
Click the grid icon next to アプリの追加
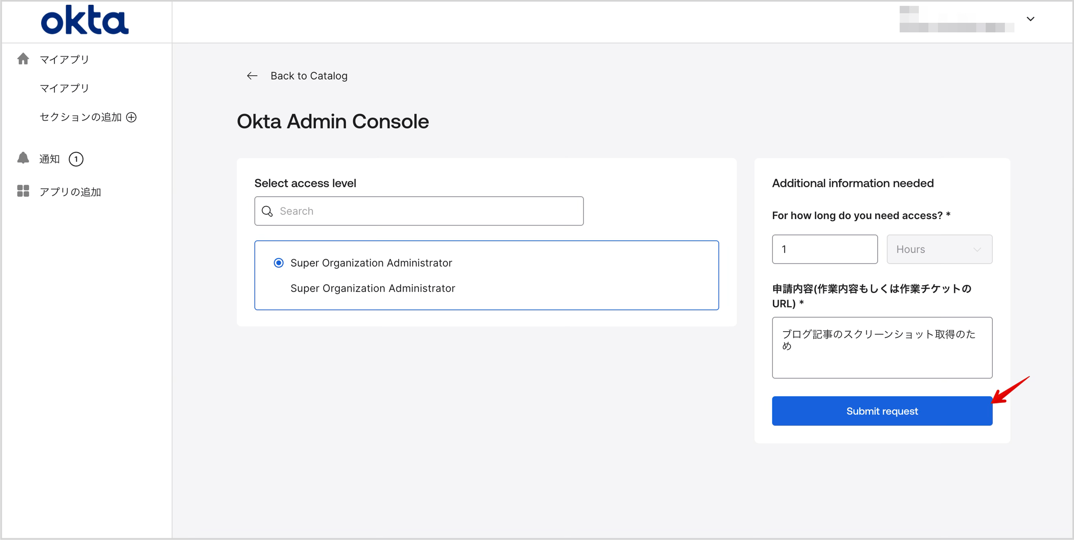23,192
